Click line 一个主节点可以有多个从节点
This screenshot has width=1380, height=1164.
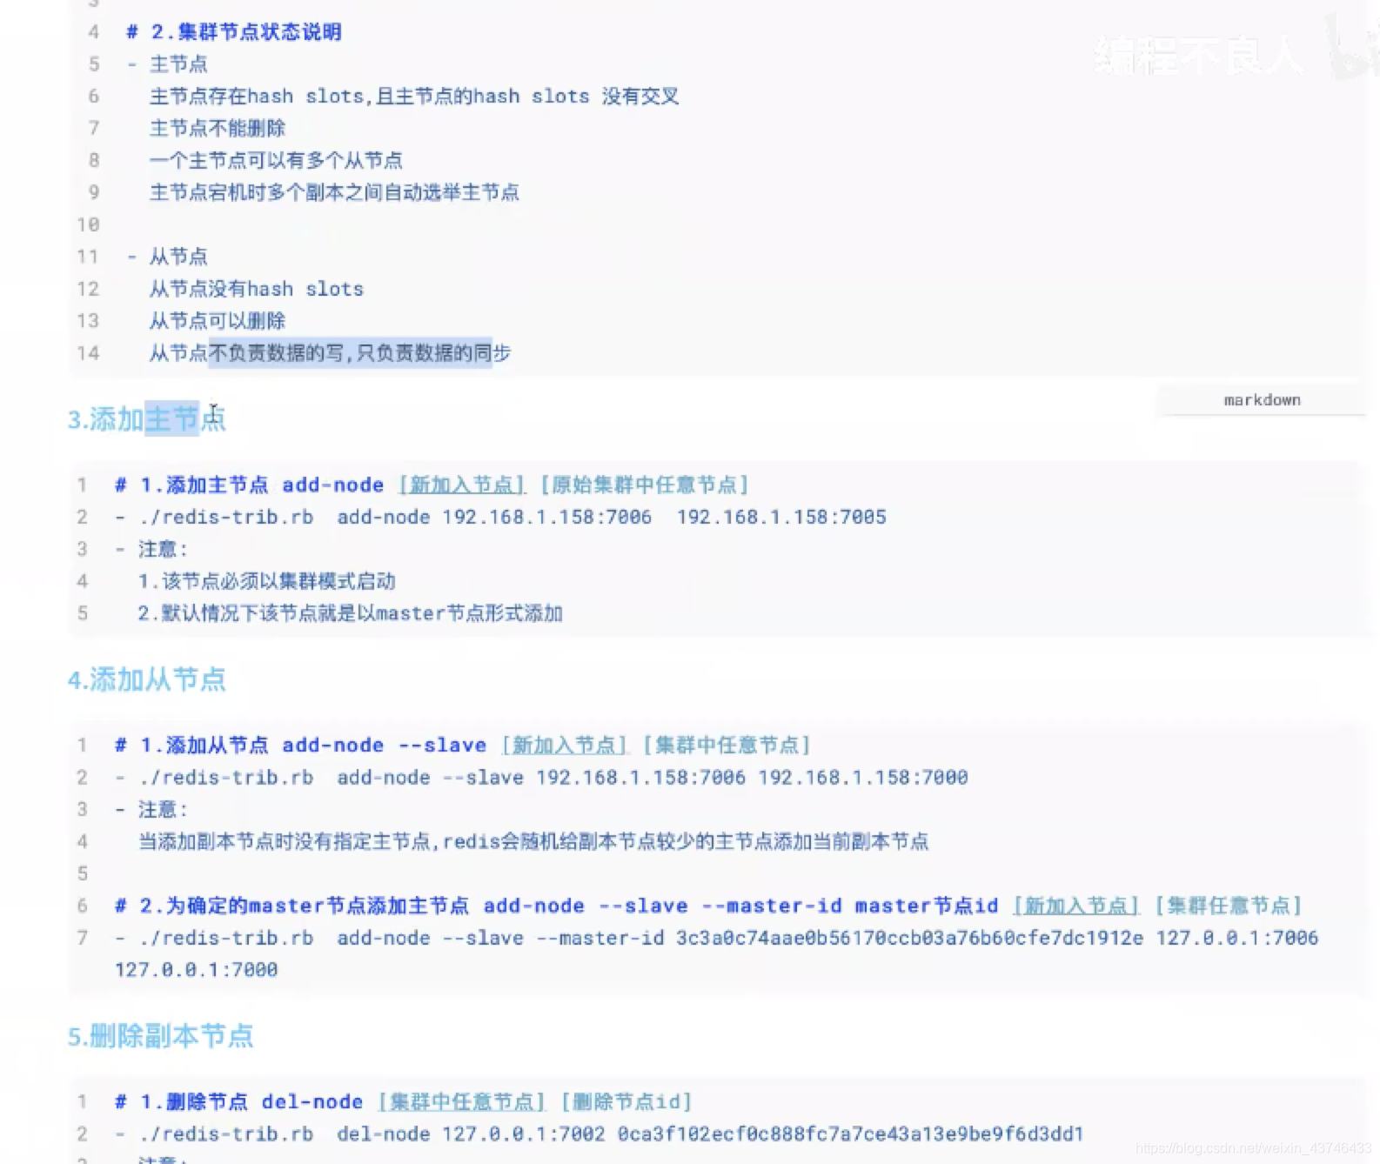(x=276, y=161)
